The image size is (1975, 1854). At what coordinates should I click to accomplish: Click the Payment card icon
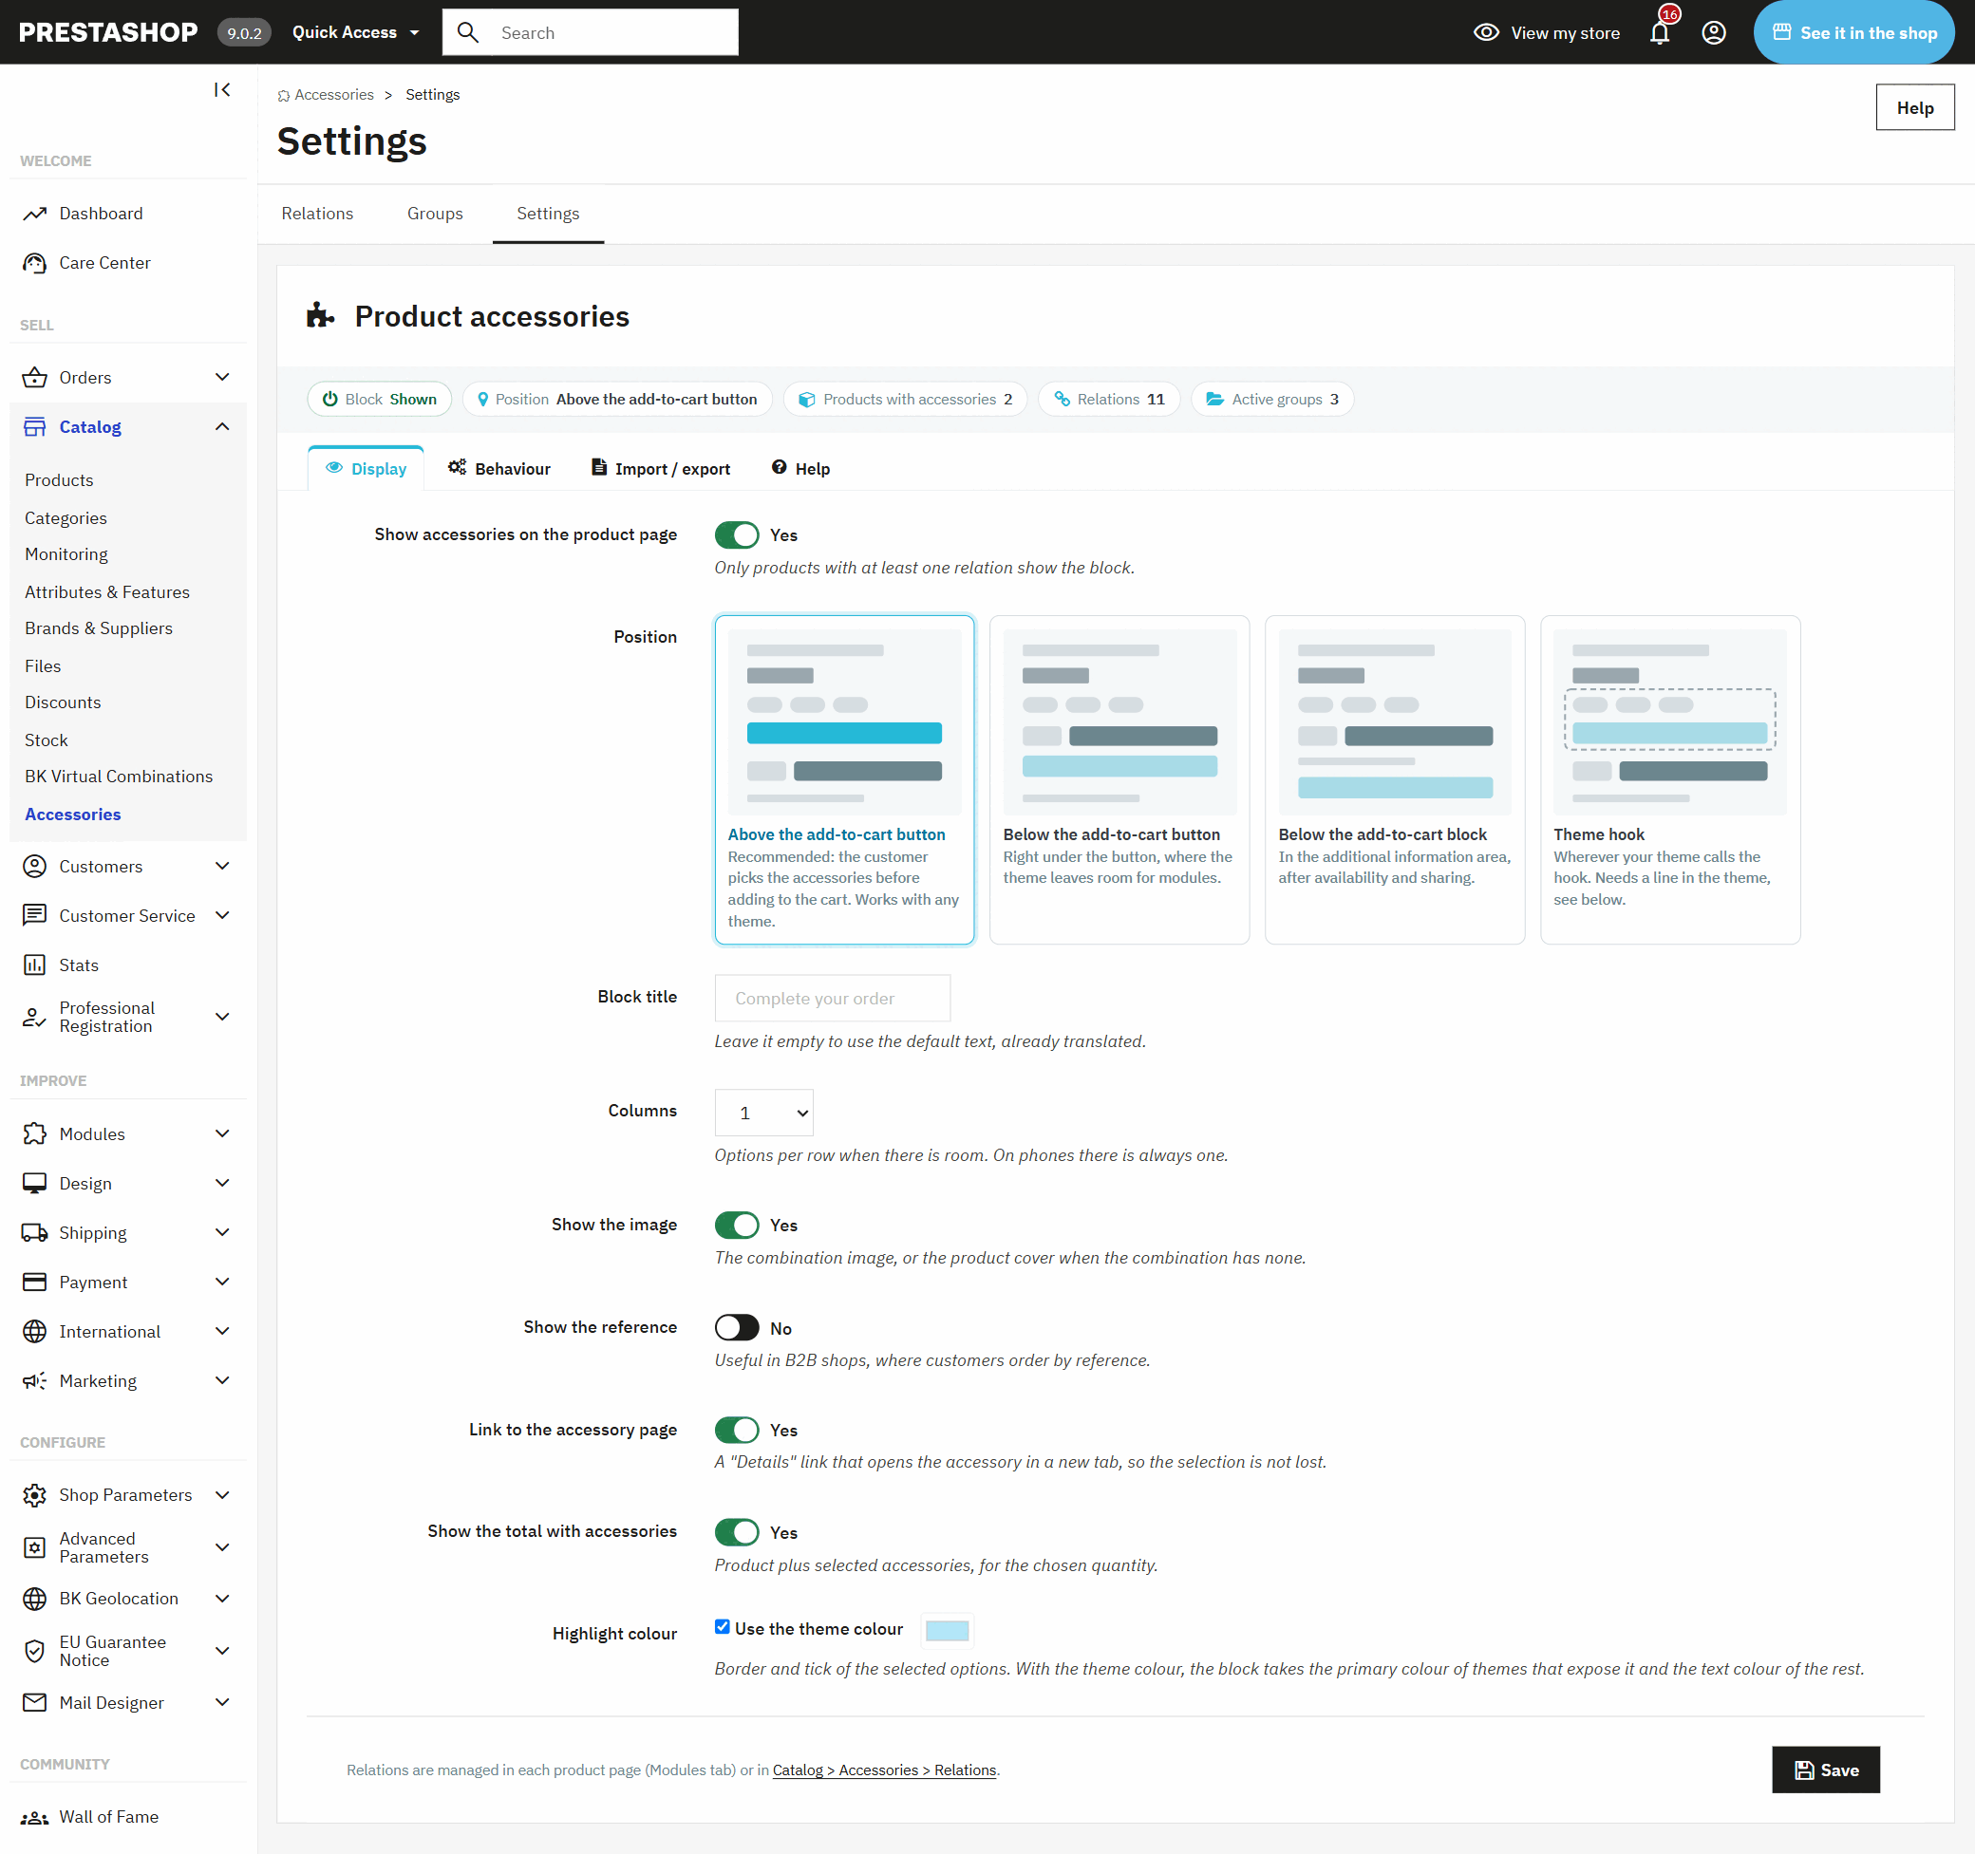tap(35, 1282)
